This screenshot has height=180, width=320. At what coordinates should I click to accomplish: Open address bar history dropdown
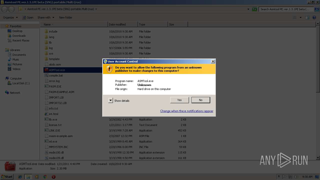(x=248, y=9)
